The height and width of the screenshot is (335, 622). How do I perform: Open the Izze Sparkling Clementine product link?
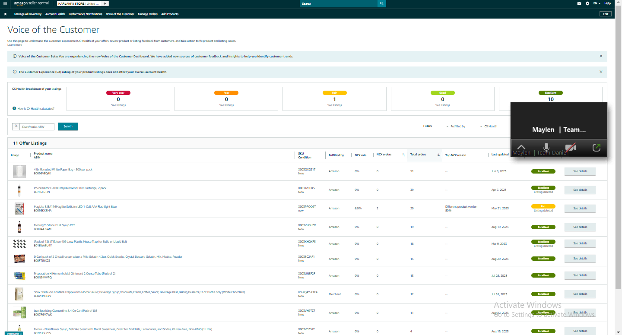[66, 311]
